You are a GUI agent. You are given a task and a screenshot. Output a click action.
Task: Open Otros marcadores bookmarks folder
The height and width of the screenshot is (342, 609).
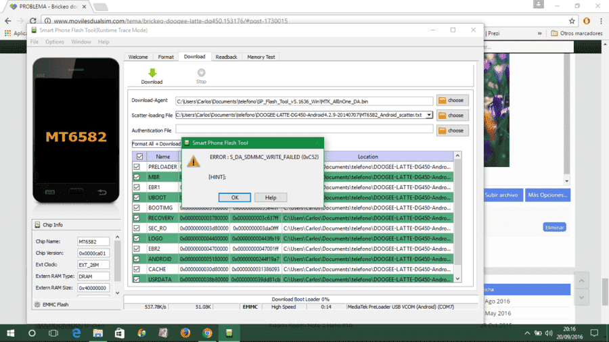point(577,33)
